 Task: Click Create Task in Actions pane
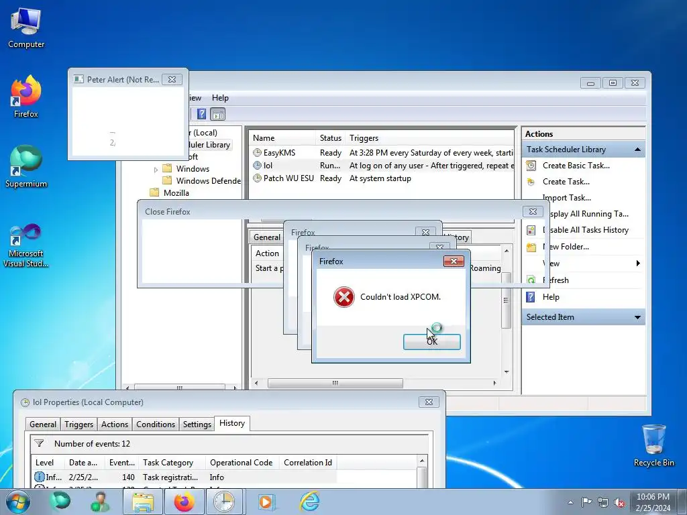pyautogui.click(x=566, y=182)
